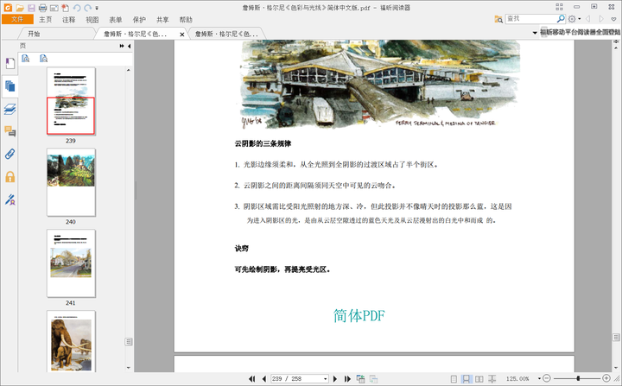Open the quick access toolbar customize arrow

click(x=97, y=8)
